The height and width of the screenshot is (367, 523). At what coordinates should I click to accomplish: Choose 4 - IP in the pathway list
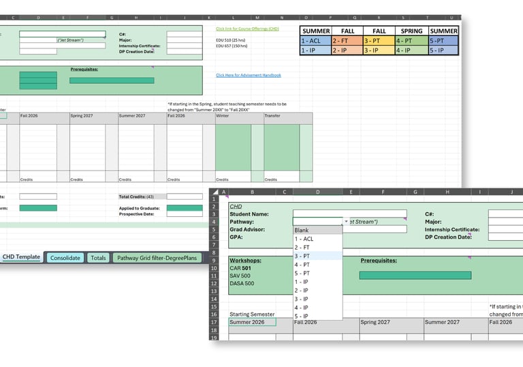click(317, 308)
